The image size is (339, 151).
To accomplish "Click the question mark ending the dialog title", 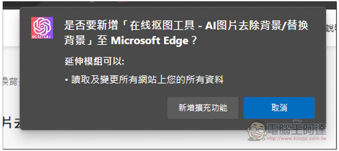I will [x=194, y=41].
